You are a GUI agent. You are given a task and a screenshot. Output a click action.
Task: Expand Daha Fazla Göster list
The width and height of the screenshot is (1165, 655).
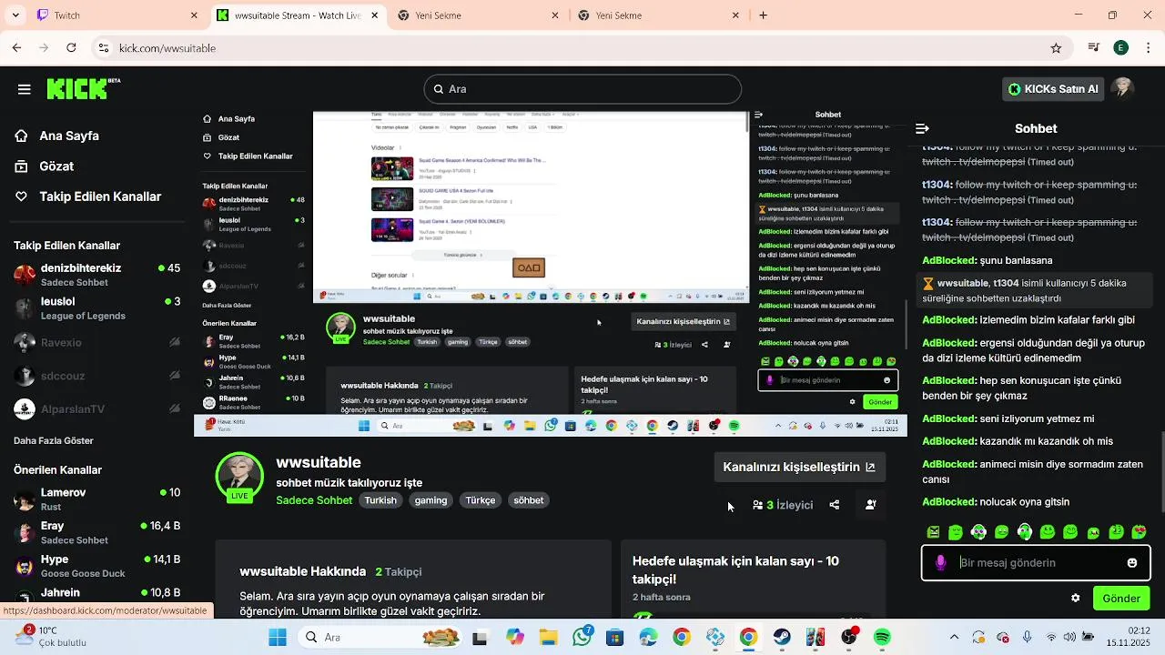54,441
